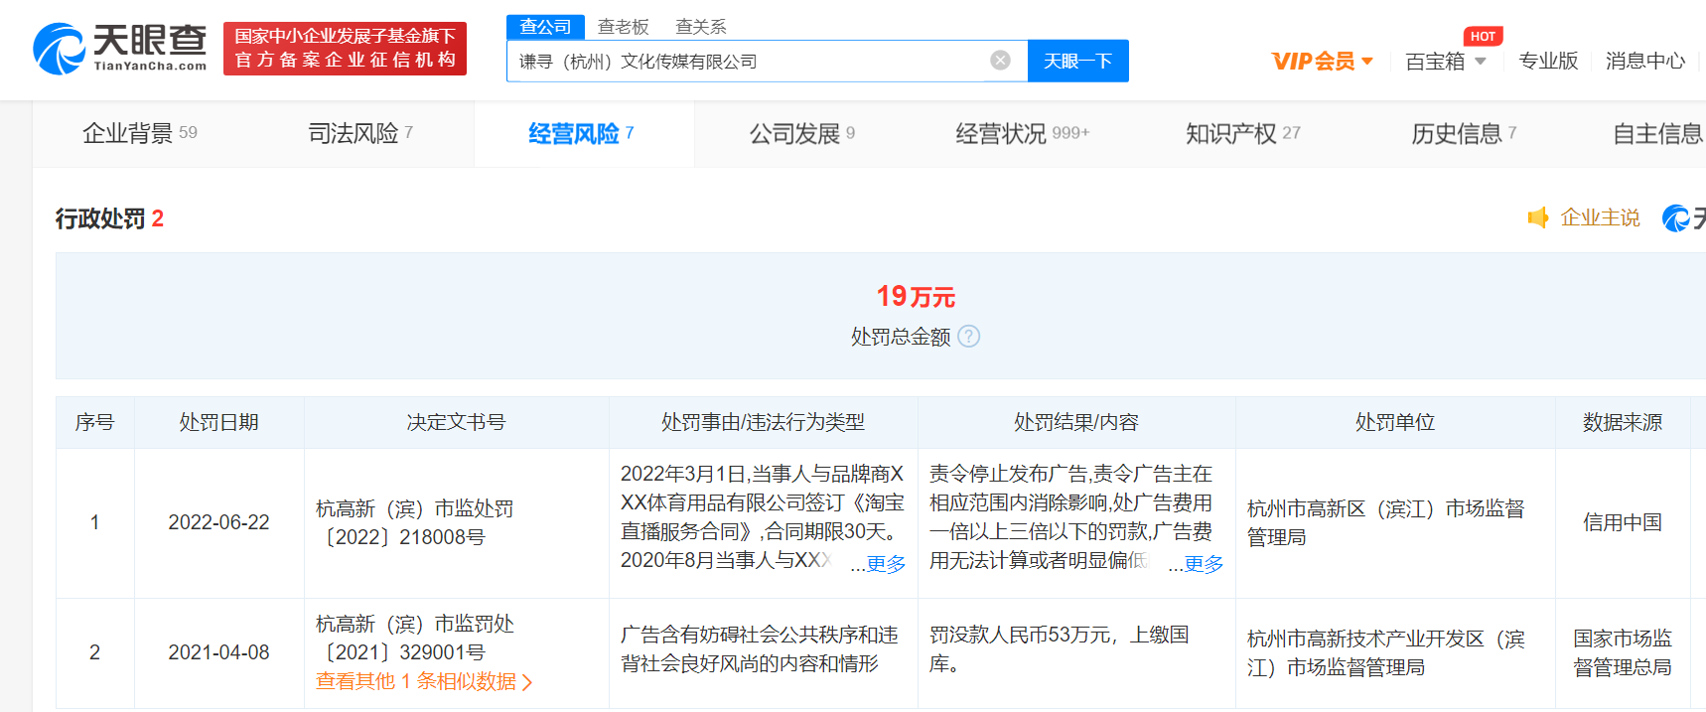Image resolution: width=1706 pixels, height=712 pixels.
Task: Open 消息中心 in the header
Action: point(1644,62)
